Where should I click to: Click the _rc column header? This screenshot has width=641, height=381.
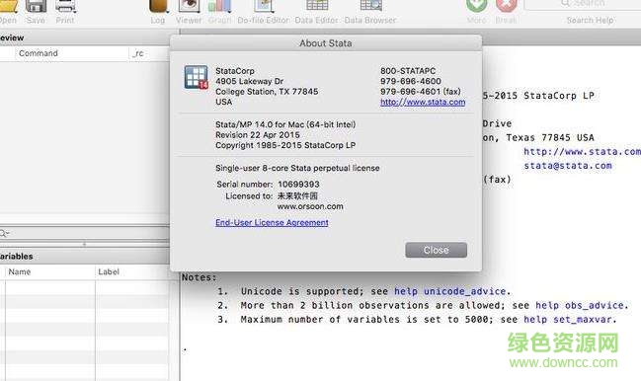click(x=138, y=53)
